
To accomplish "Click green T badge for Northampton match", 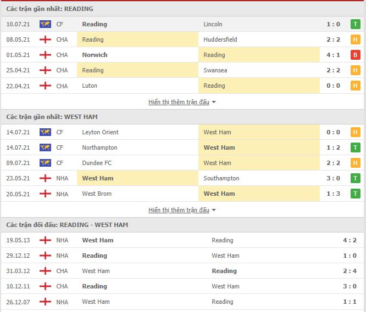I will coord(355,148).
